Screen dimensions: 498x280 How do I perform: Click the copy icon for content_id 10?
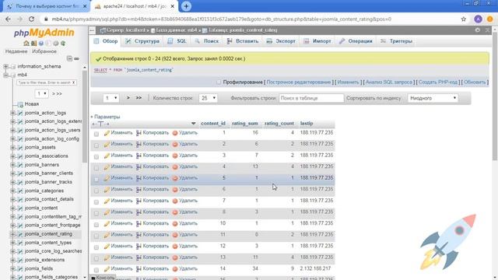tap(139, 224)
